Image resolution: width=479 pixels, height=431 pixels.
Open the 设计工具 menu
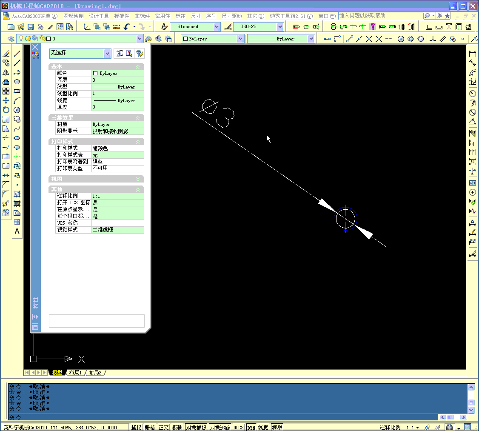click(x=99, y=16)
